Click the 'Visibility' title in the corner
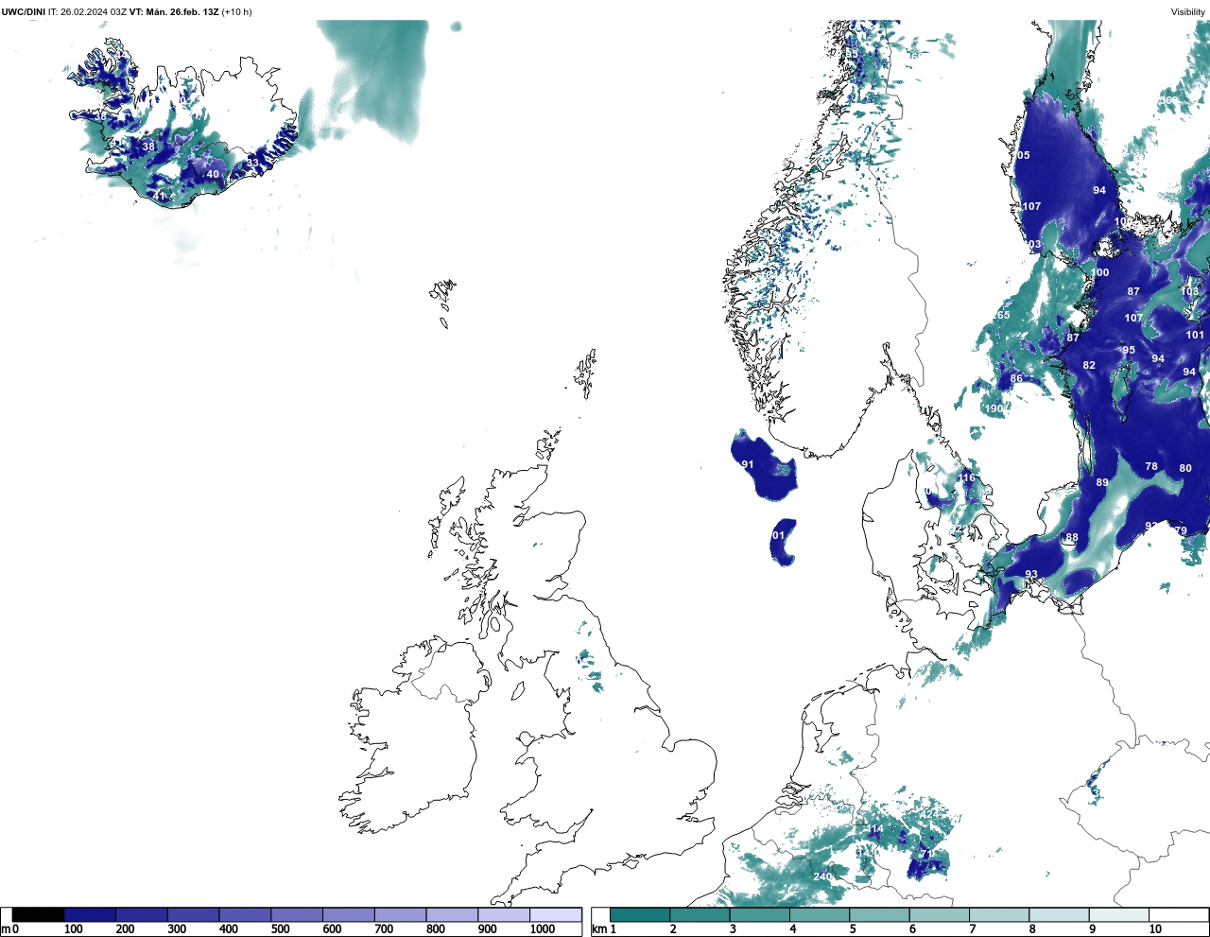 coord(1188,11)
